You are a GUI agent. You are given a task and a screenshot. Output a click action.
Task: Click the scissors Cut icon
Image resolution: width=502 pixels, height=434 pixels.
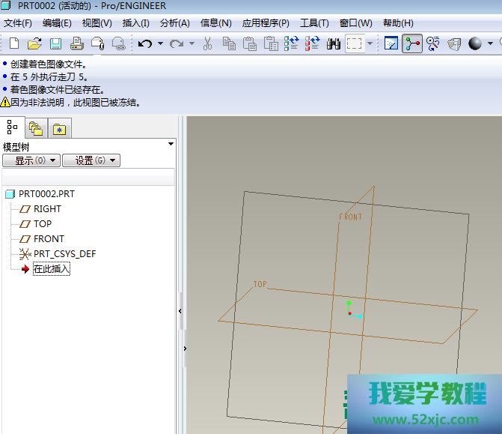pyautogui.click(x=208, y=43)
